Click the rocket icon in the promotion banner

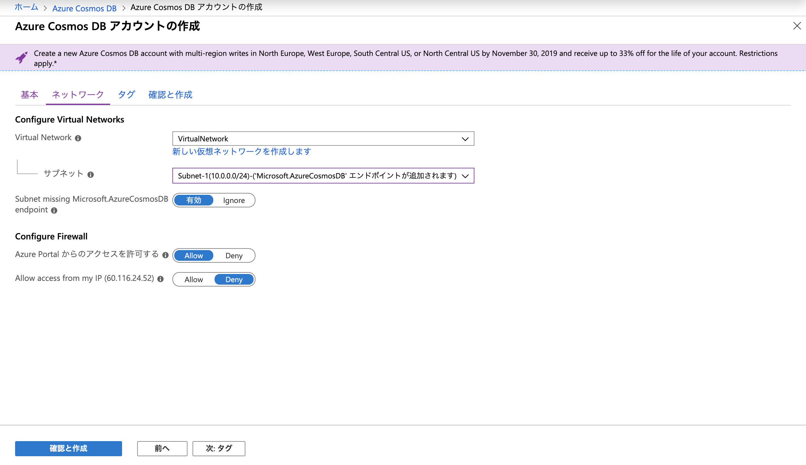(x=21, y=57)
